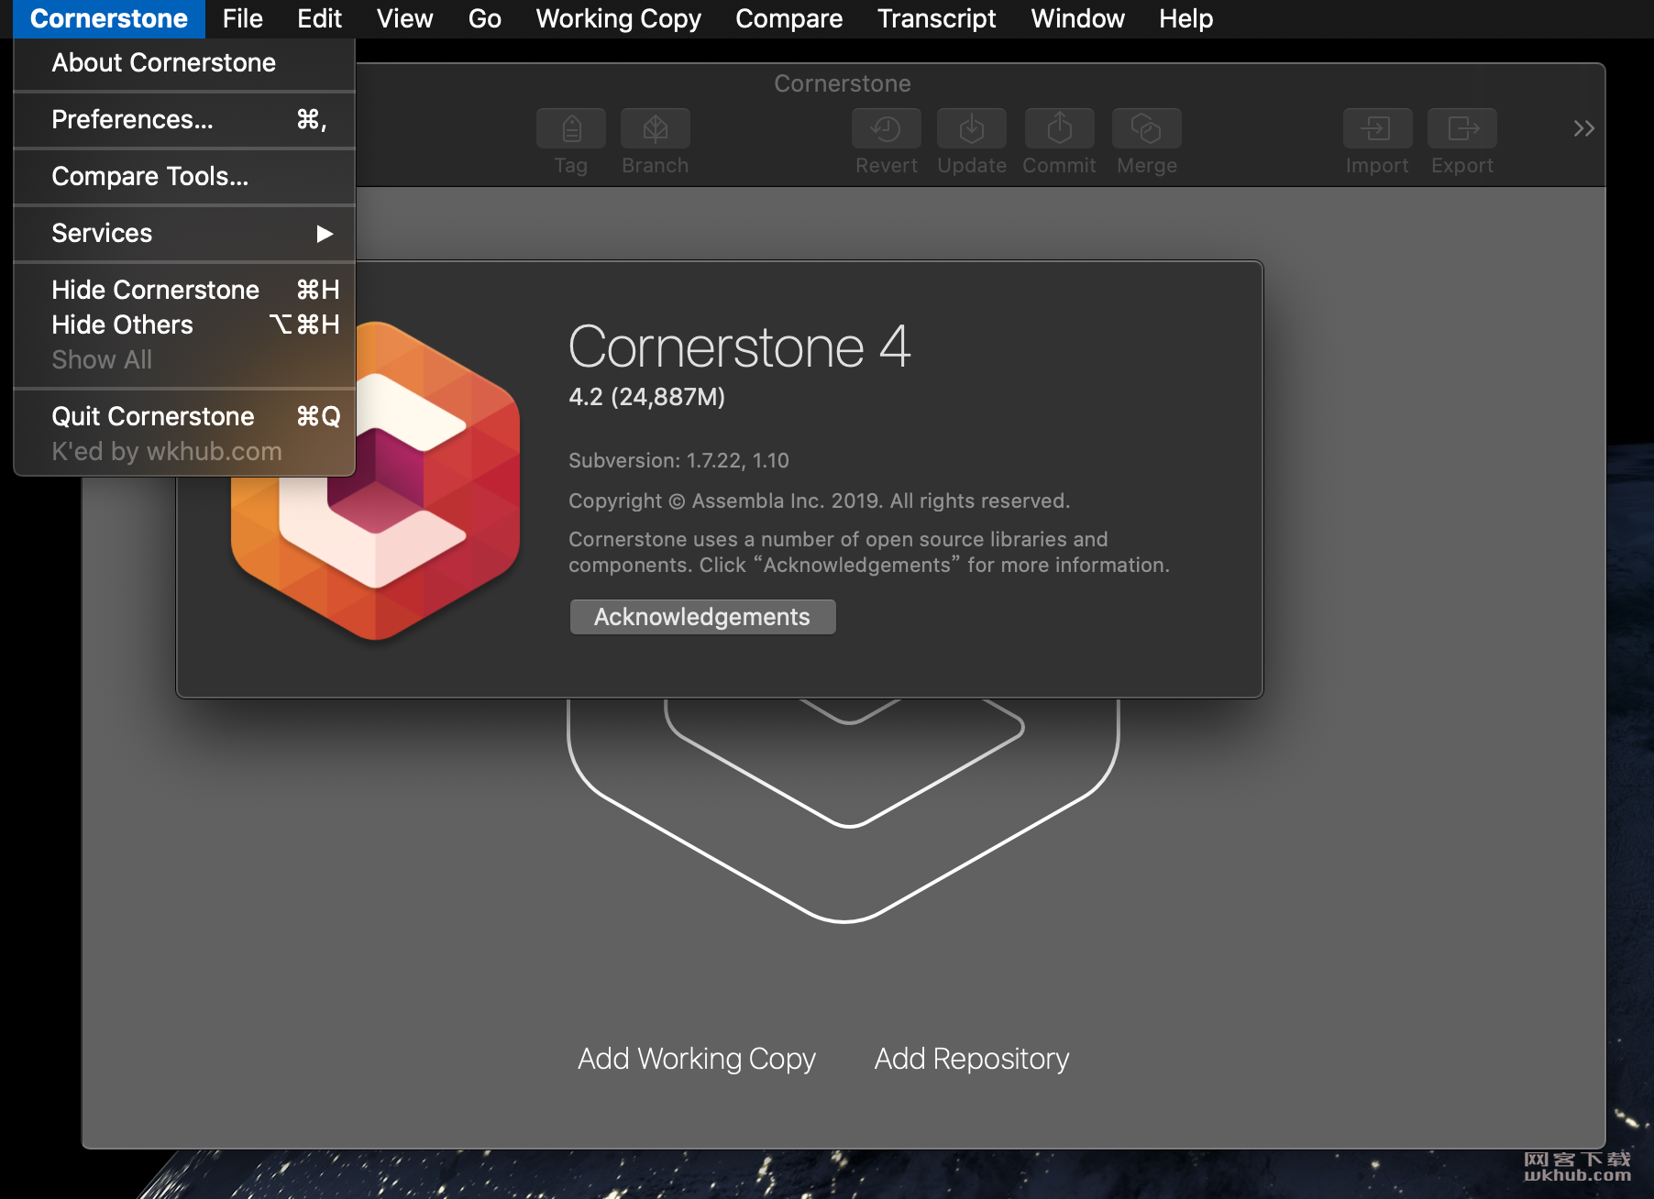Select Hide Cornerstone menu entry
The image size is (1654, 1199).
[x=184, y=290]
